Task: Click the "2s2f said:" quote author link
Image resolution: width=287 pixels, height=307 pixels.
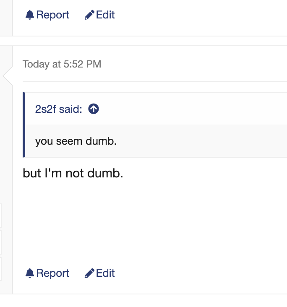Action: pos(59,109)
